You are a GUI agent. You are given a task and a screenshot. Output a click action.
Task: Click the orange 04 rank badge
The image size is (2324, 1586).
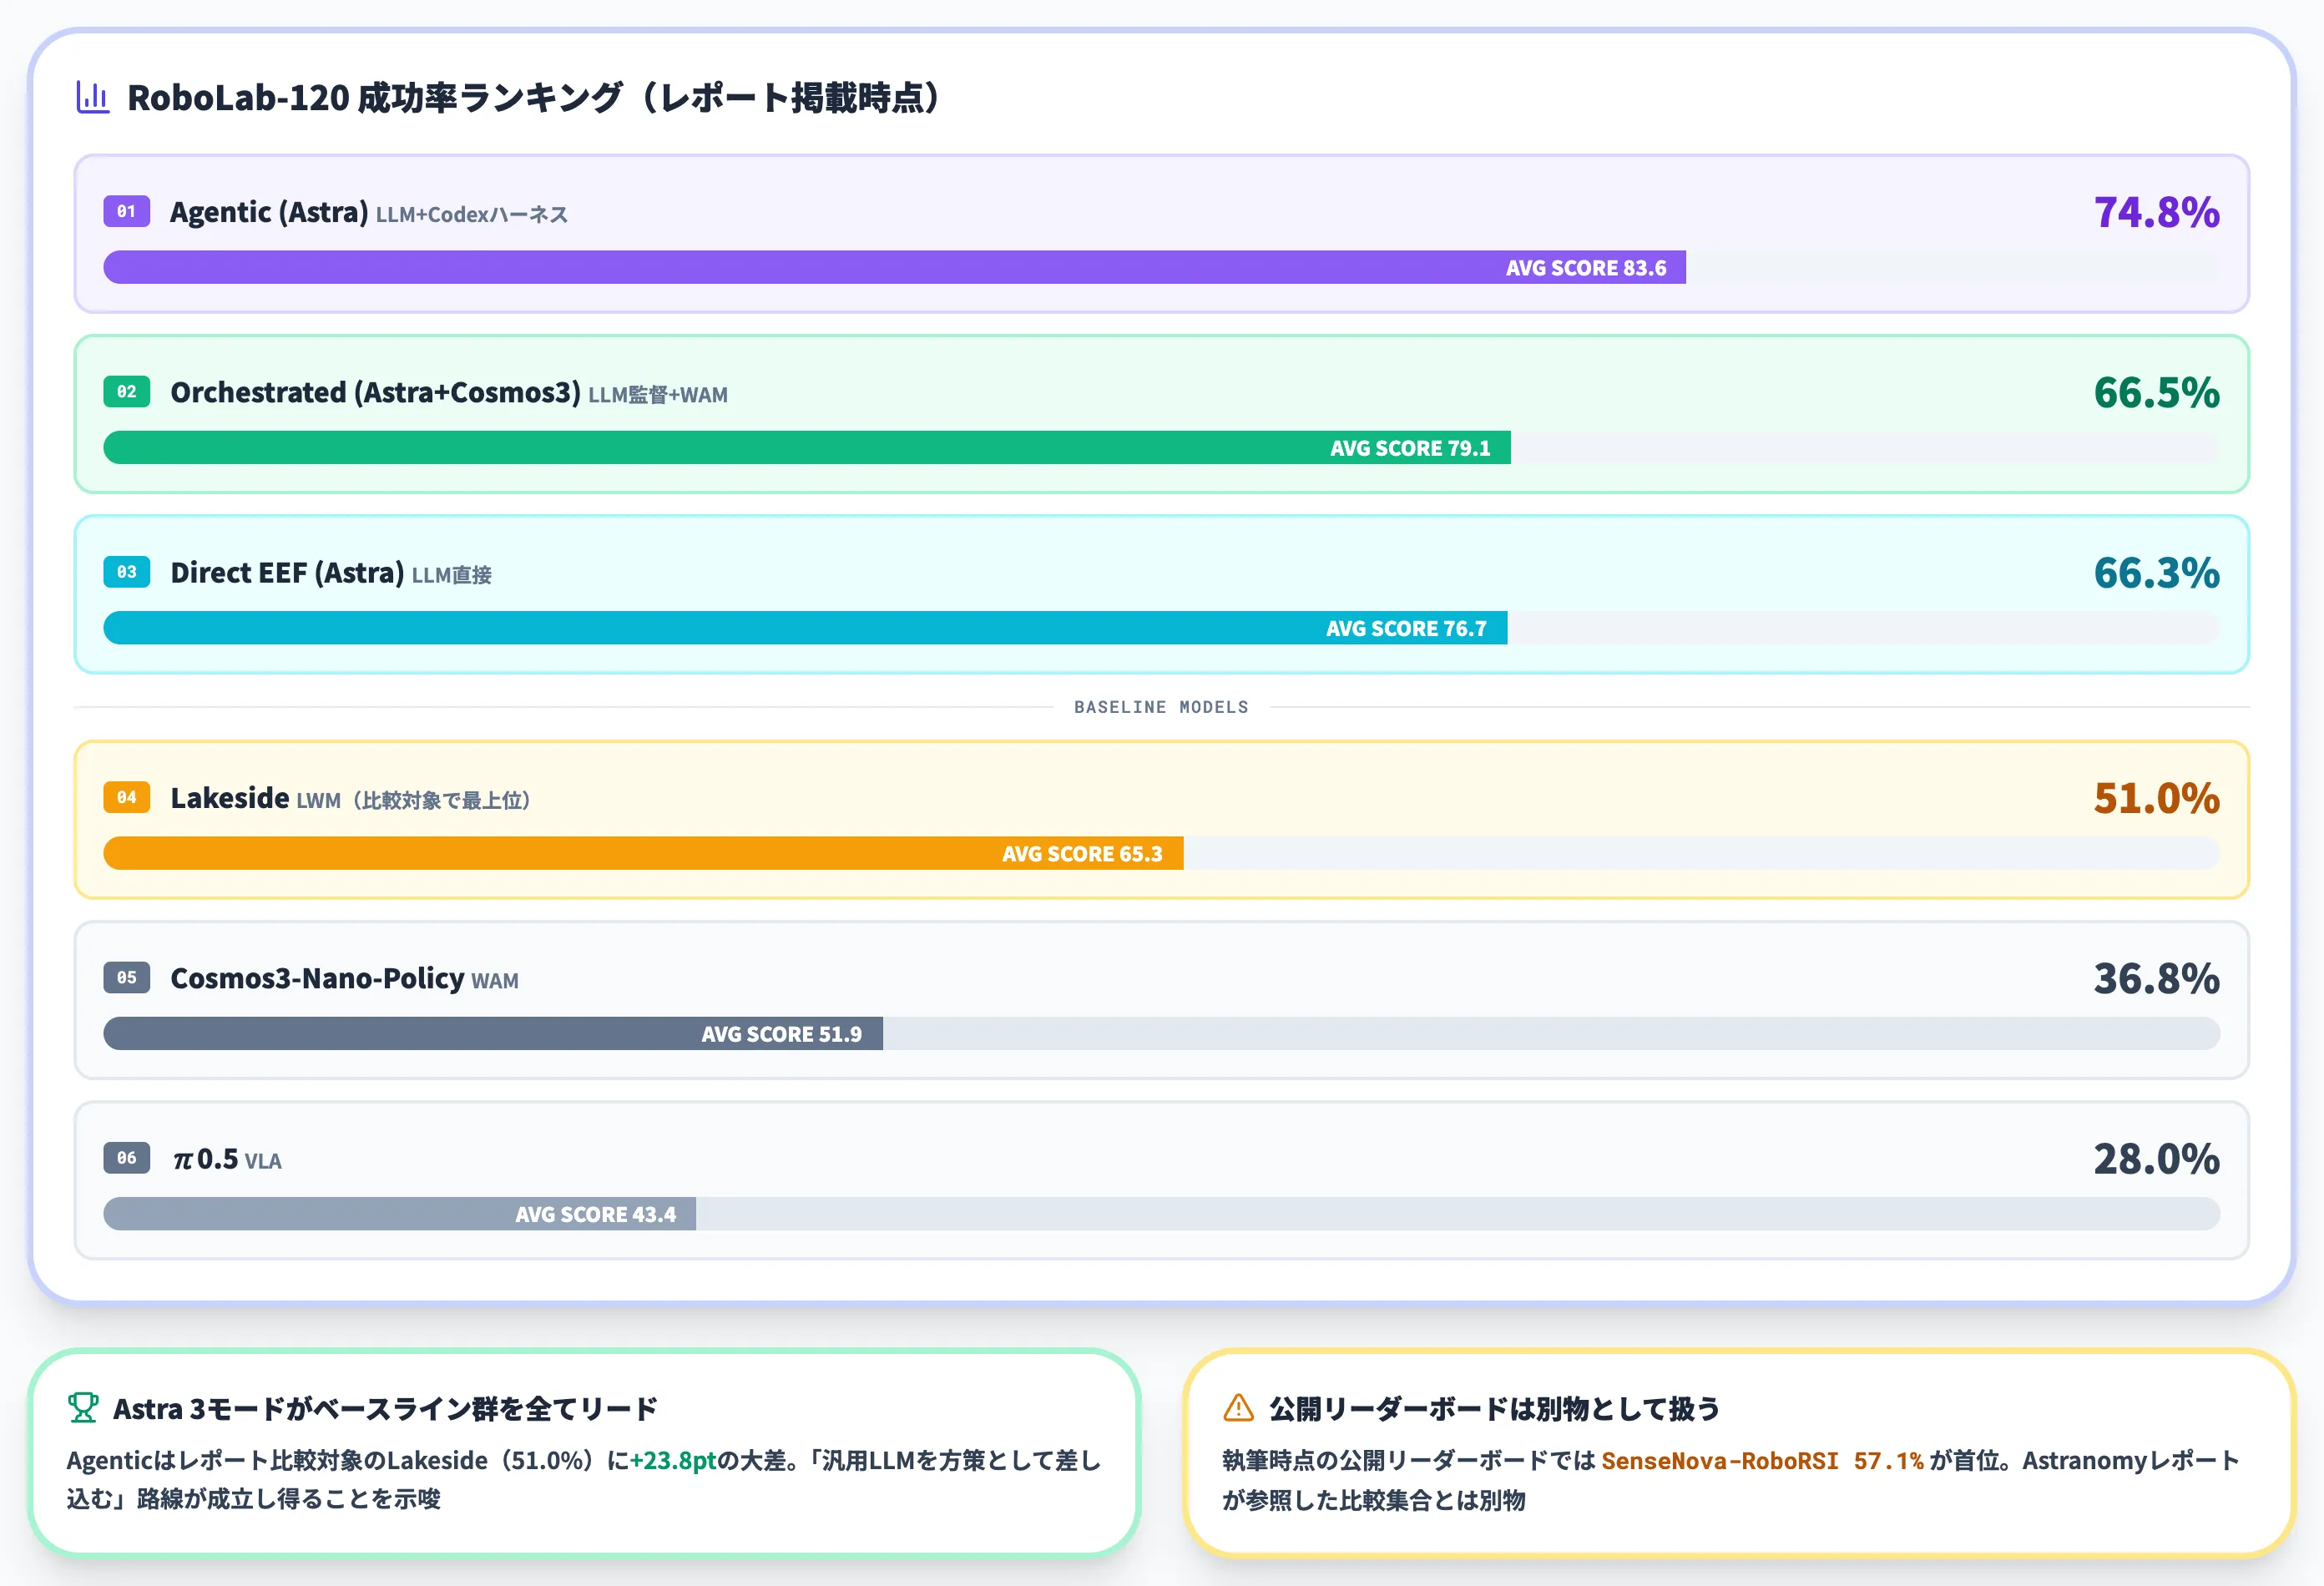126,797
